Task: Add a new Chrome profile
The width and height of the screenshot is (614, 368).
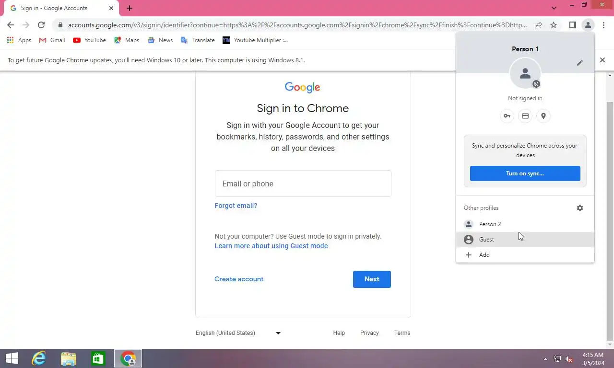Action: click(x=525, y=255)
